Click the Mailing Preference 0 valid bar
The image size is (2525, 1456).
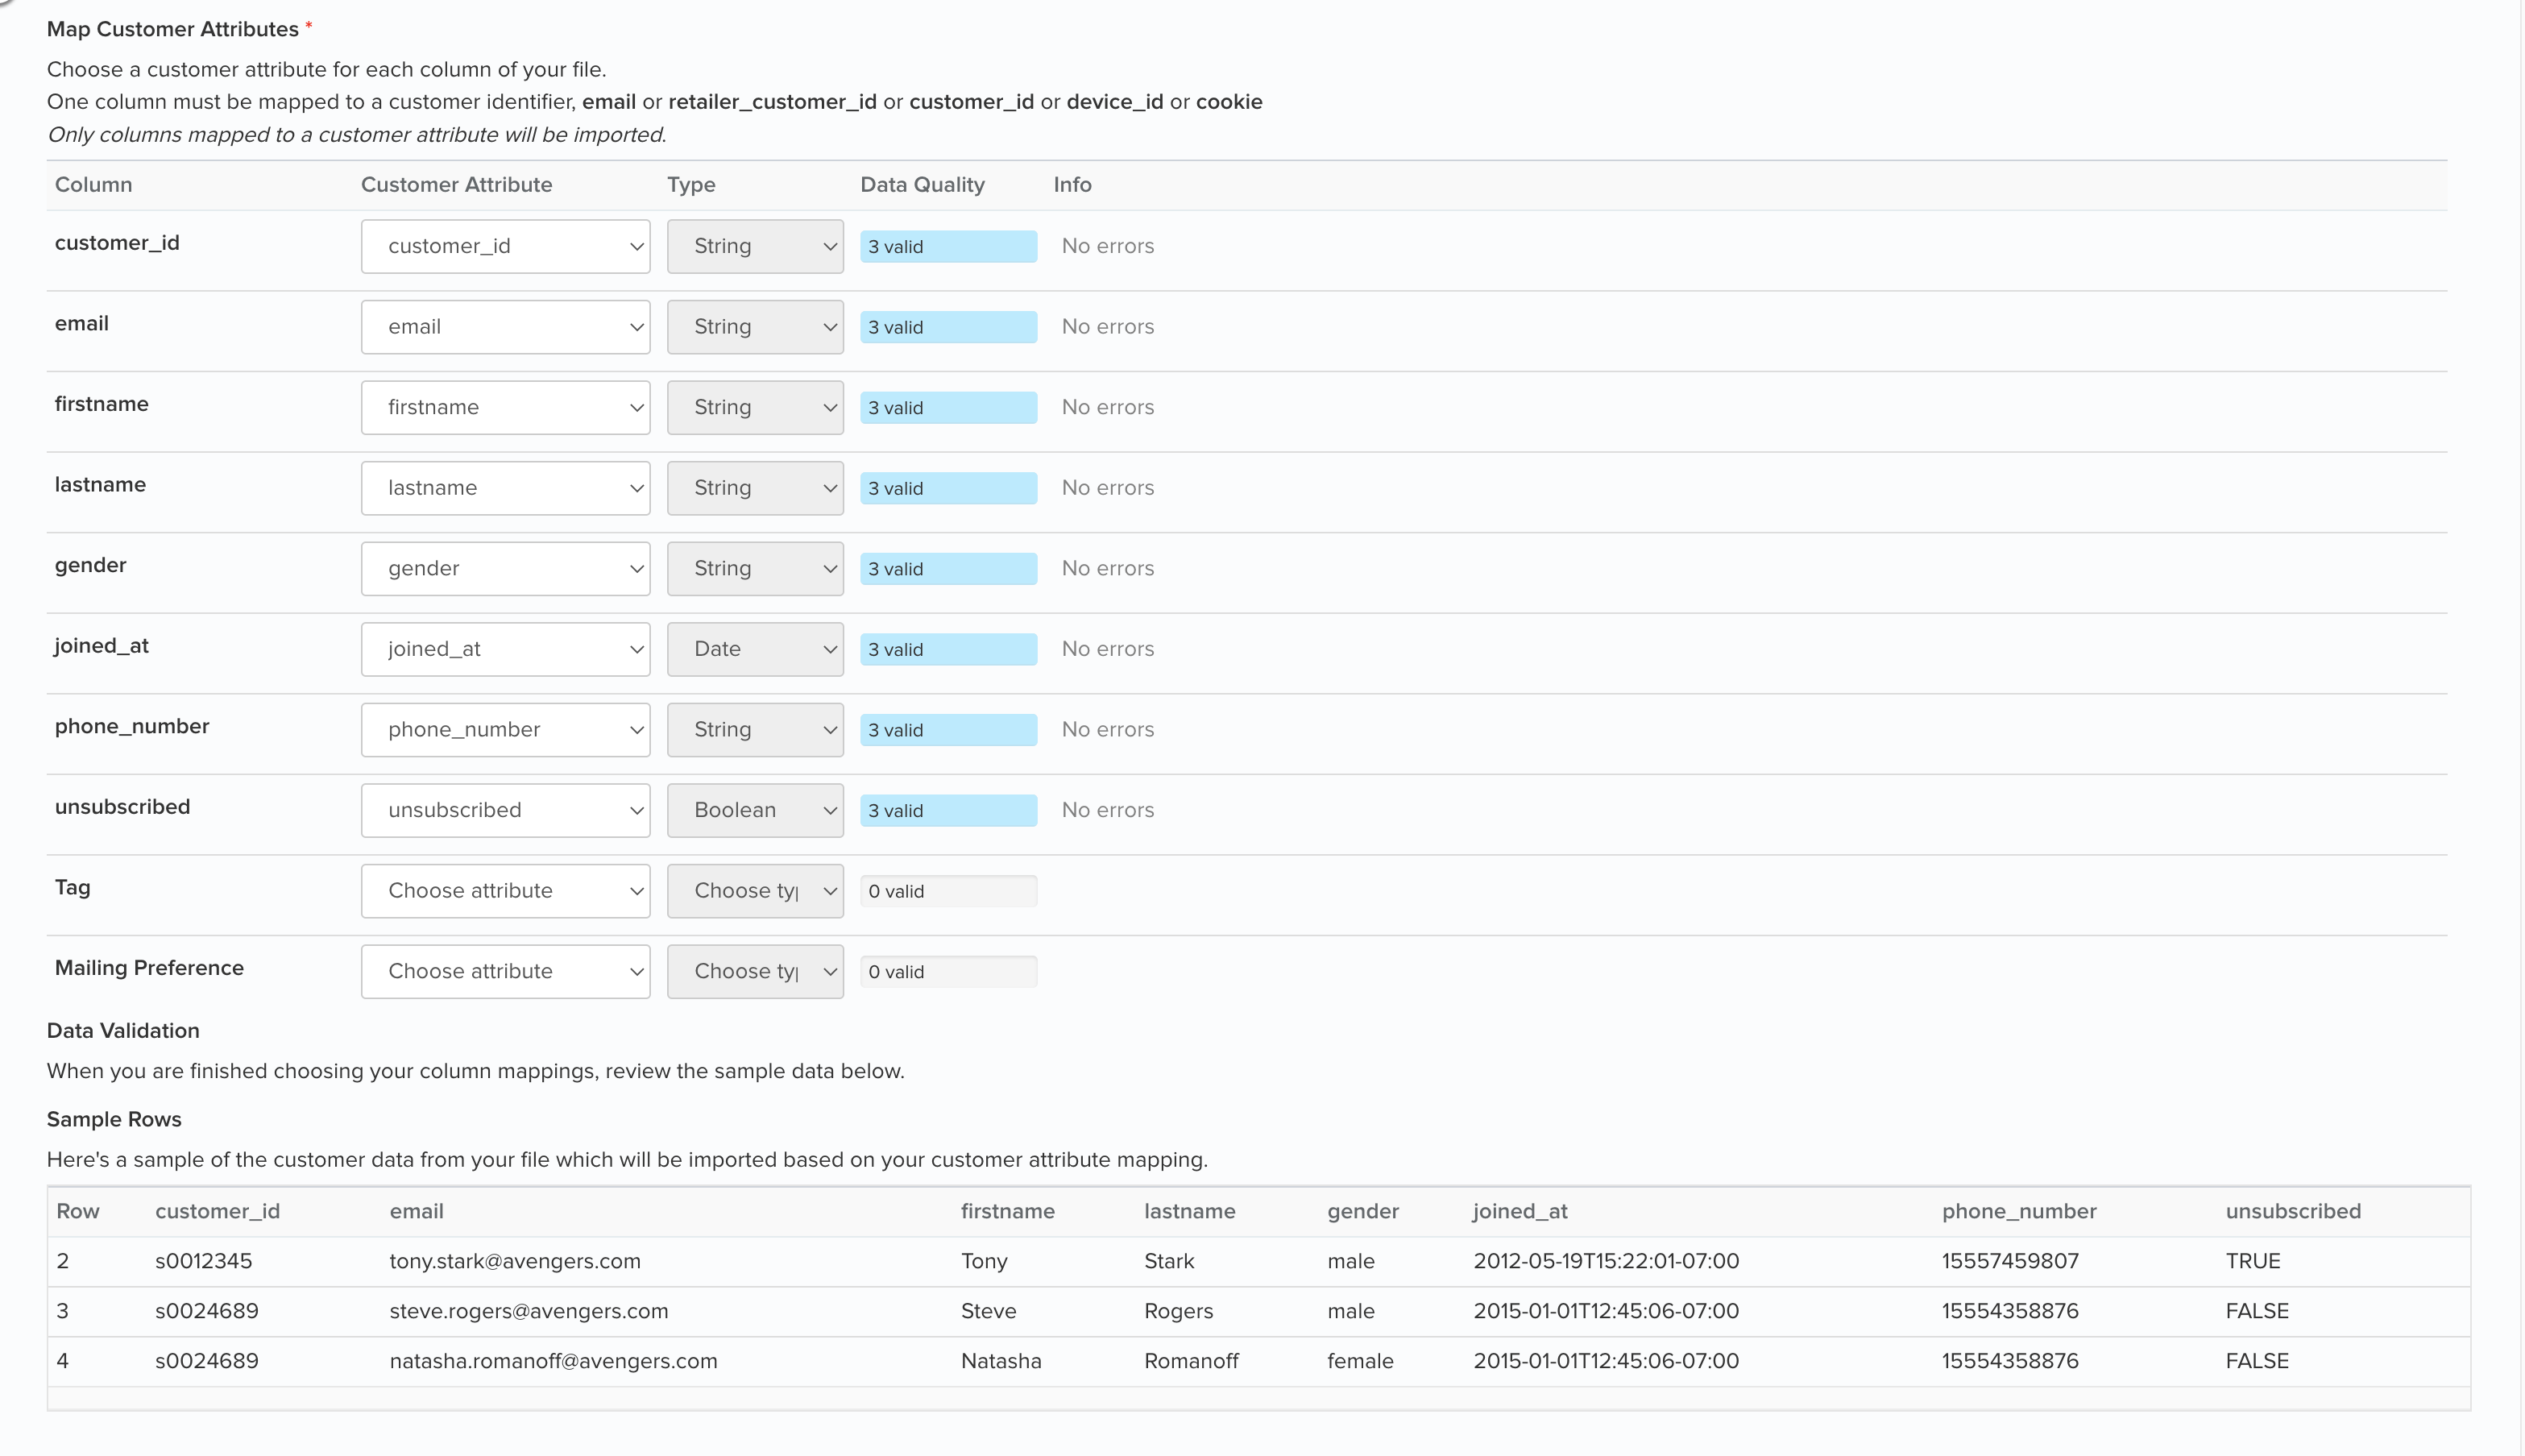point(948,972)
